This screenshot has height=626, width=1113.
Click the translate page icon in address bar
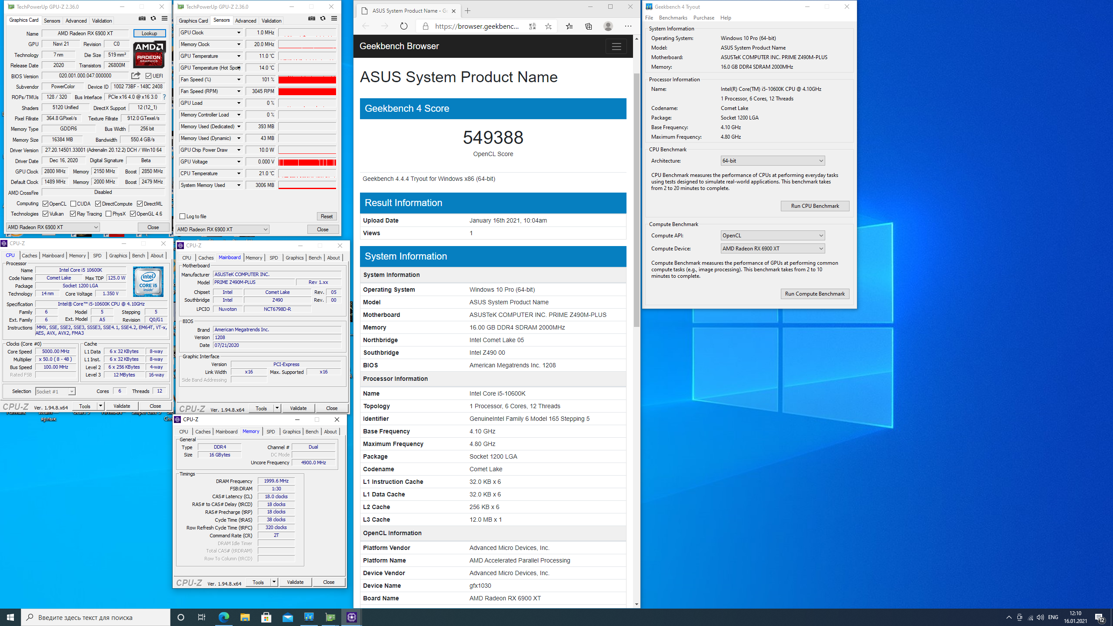[x=533, y=26]
